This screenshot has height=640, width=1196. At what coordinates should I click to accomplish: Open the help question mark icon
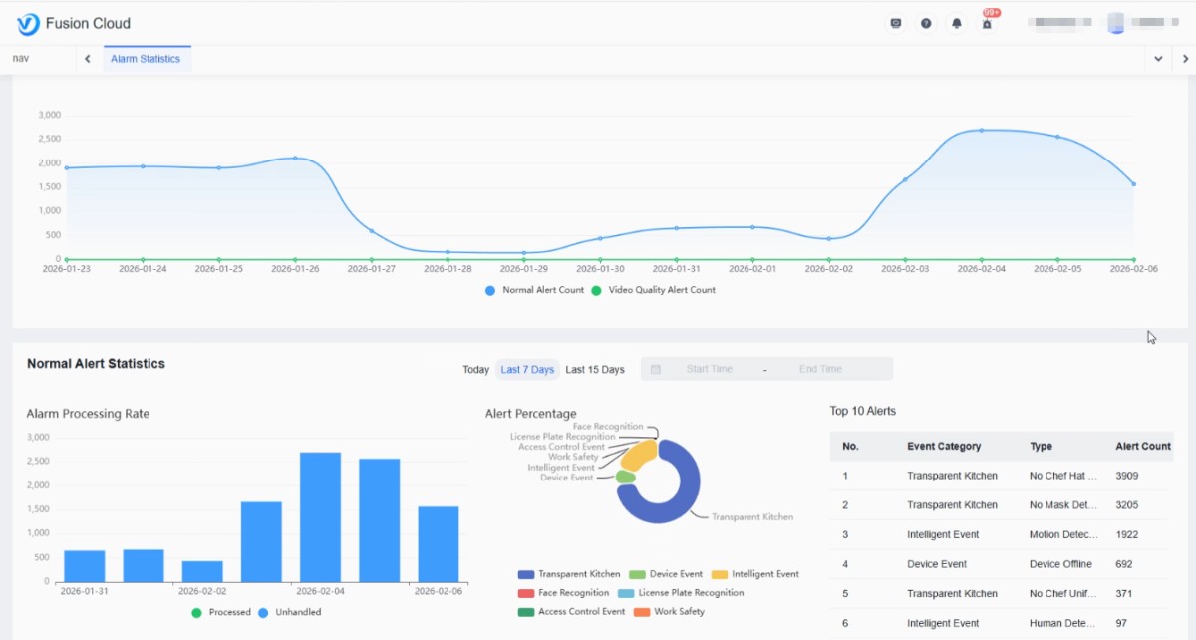point(926,23)
